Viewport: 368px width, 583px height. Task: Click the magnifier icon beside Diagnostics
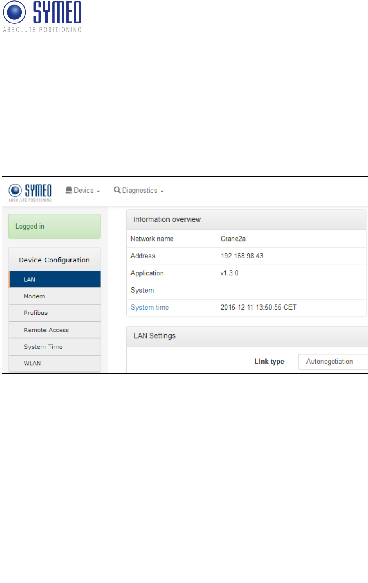pyautogui.click(x=117, y=190)
